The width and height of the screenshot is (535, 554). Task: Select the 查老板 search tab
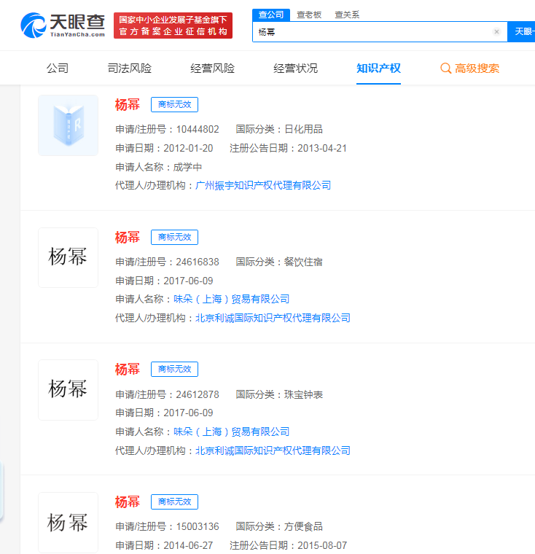click(x=309, y=15)
